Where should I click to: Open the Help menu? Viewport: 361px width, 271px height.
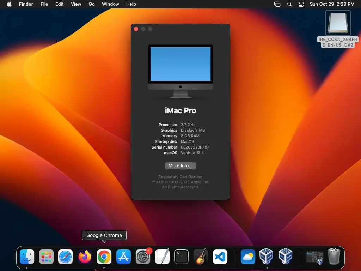(x=131, y=4)
